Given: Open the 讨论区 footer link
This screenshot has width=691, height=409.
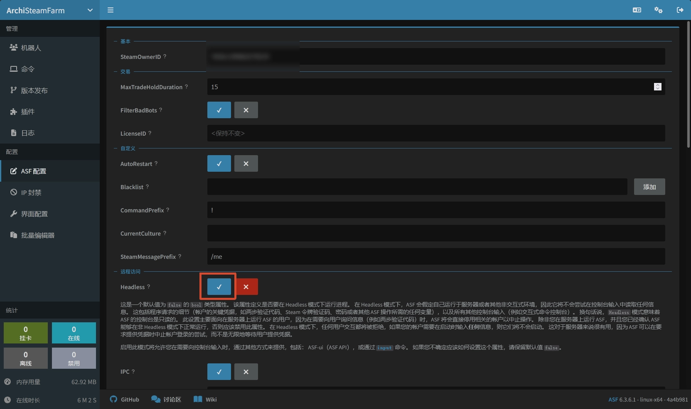Looking at the screenshot, I should [x=166, y=399].
